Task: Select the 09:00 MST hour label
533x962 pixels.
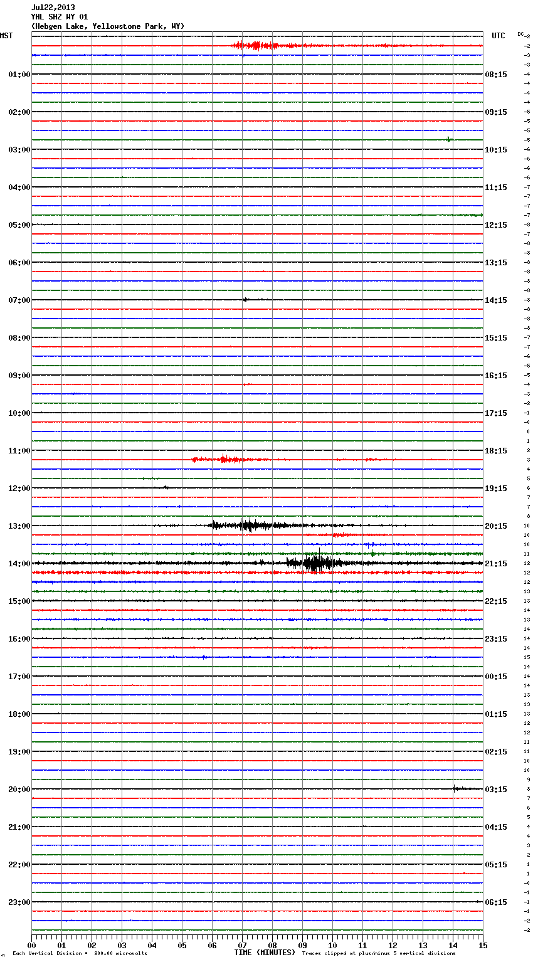Action: click(19, 376)
